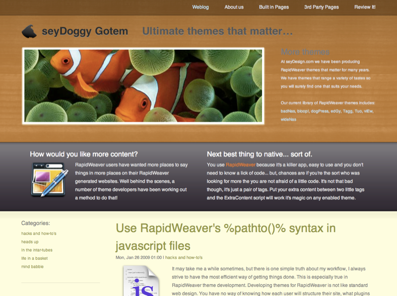Click the JS file document icon
397x296 pixels.
(142, 281)
